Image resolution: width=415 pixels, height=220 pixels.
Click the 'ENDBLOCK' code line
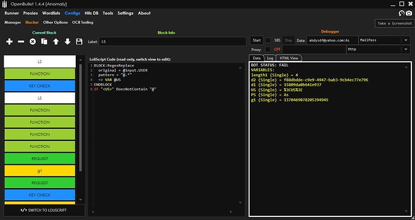click(103, 85)
